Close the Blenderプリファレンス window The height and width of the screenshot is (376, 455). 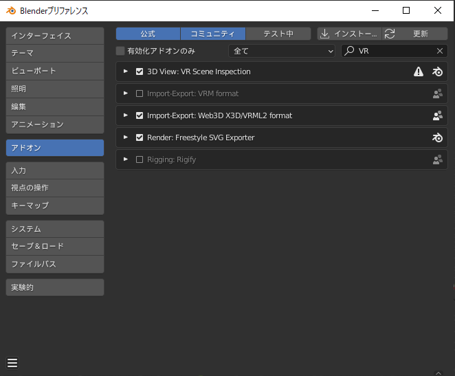[x=438, y=11]
